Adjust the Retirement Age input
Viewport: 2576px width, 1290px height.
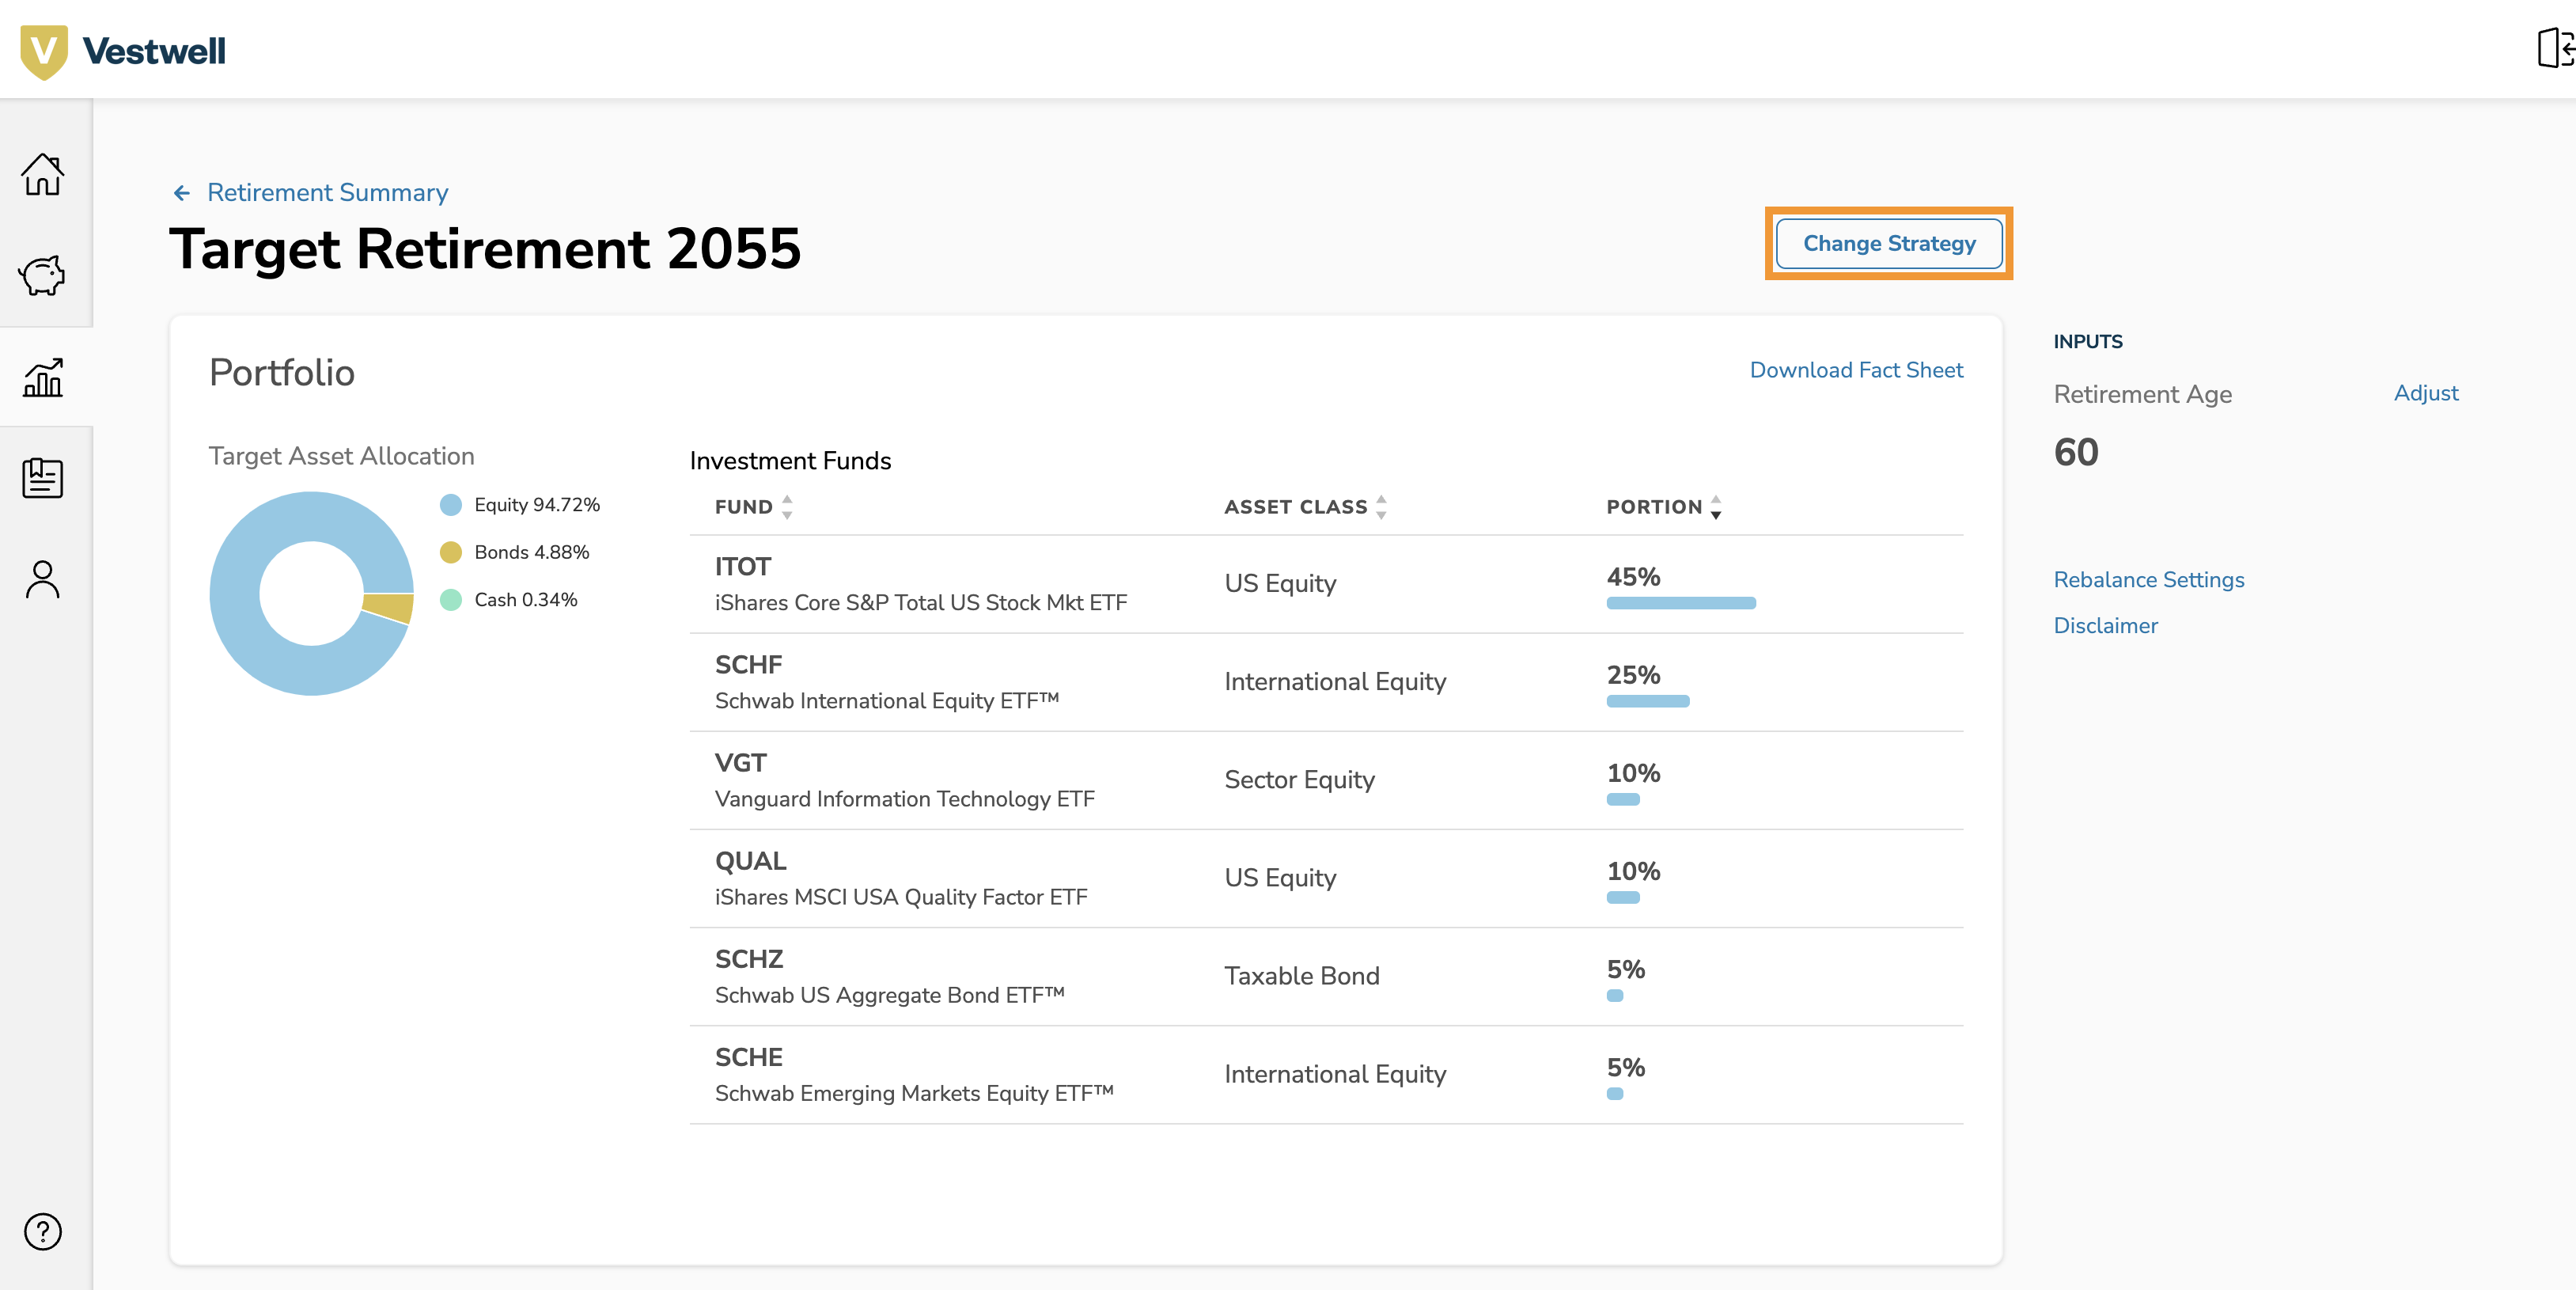2427,393
